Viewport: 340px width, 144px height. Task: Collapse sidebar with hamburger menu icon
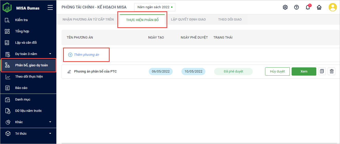pyautogui.click(x=50, y=8)
